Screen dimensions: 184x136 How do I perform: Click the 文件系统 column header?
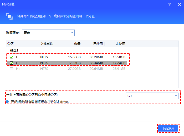pos(47,44)
